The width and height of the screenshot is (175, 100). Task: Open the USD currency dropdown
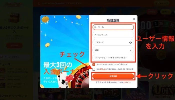point(113,50)
